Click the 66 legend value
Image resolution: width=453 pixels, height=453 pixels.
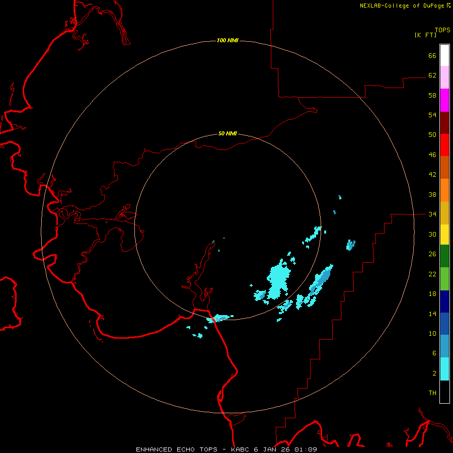[432, 55]
